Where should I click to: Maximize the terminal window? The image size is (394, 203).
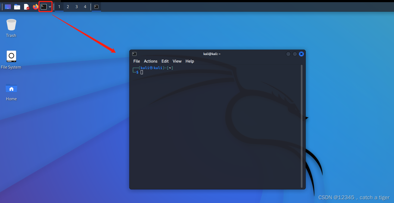click(x=295, y=54)
